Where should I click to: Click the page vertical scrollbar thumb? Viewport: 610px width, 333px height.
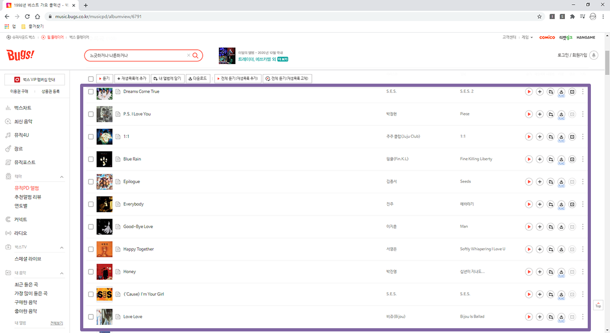(x=607, y=63)
